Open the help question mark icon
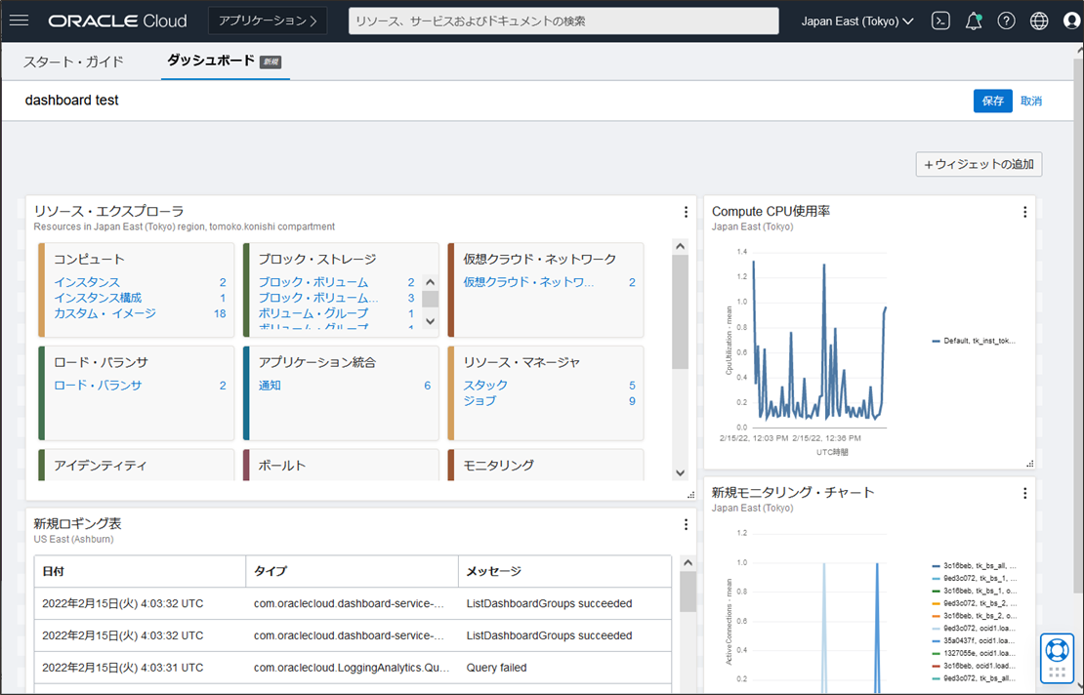Image resolution: width=1084 pixels, height=695 pixels. coord(1006,20)
